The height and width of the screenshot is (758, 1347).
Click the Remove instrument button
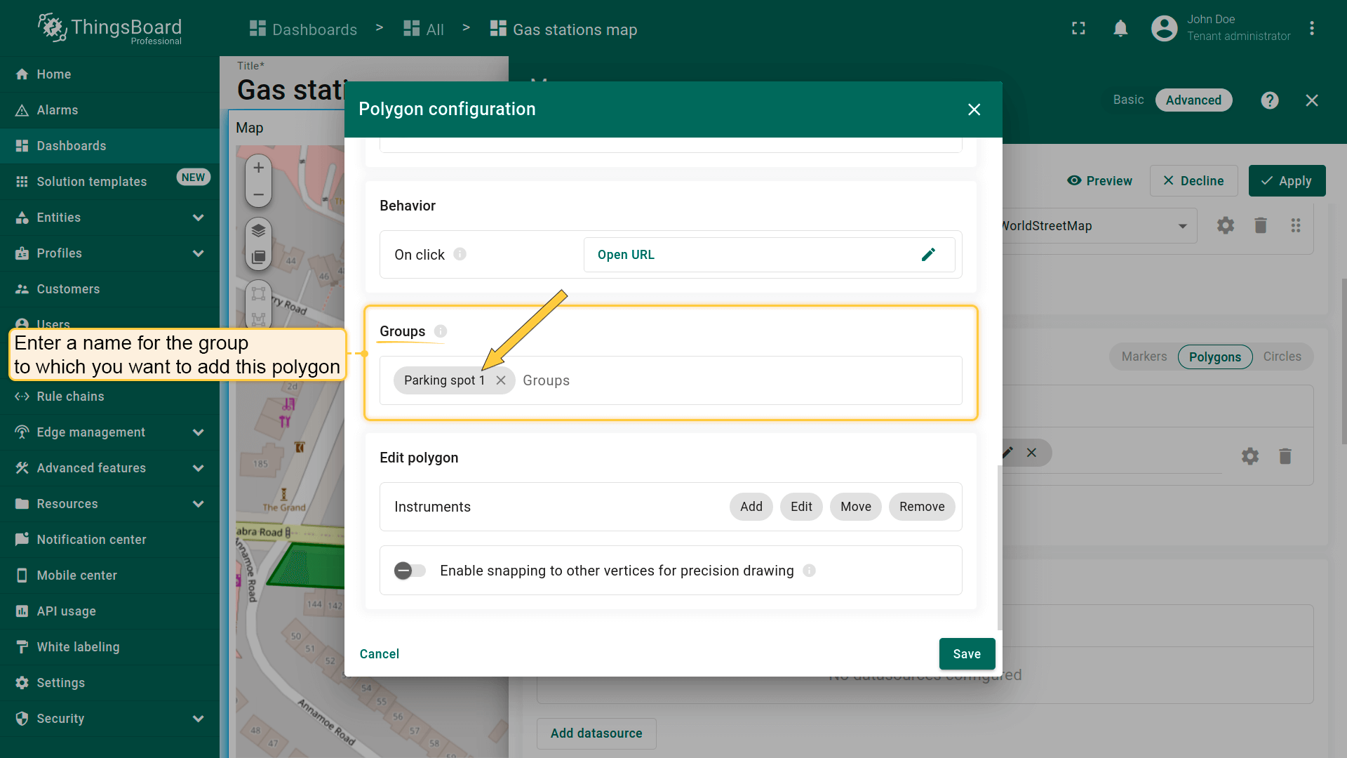coord(921,507)
